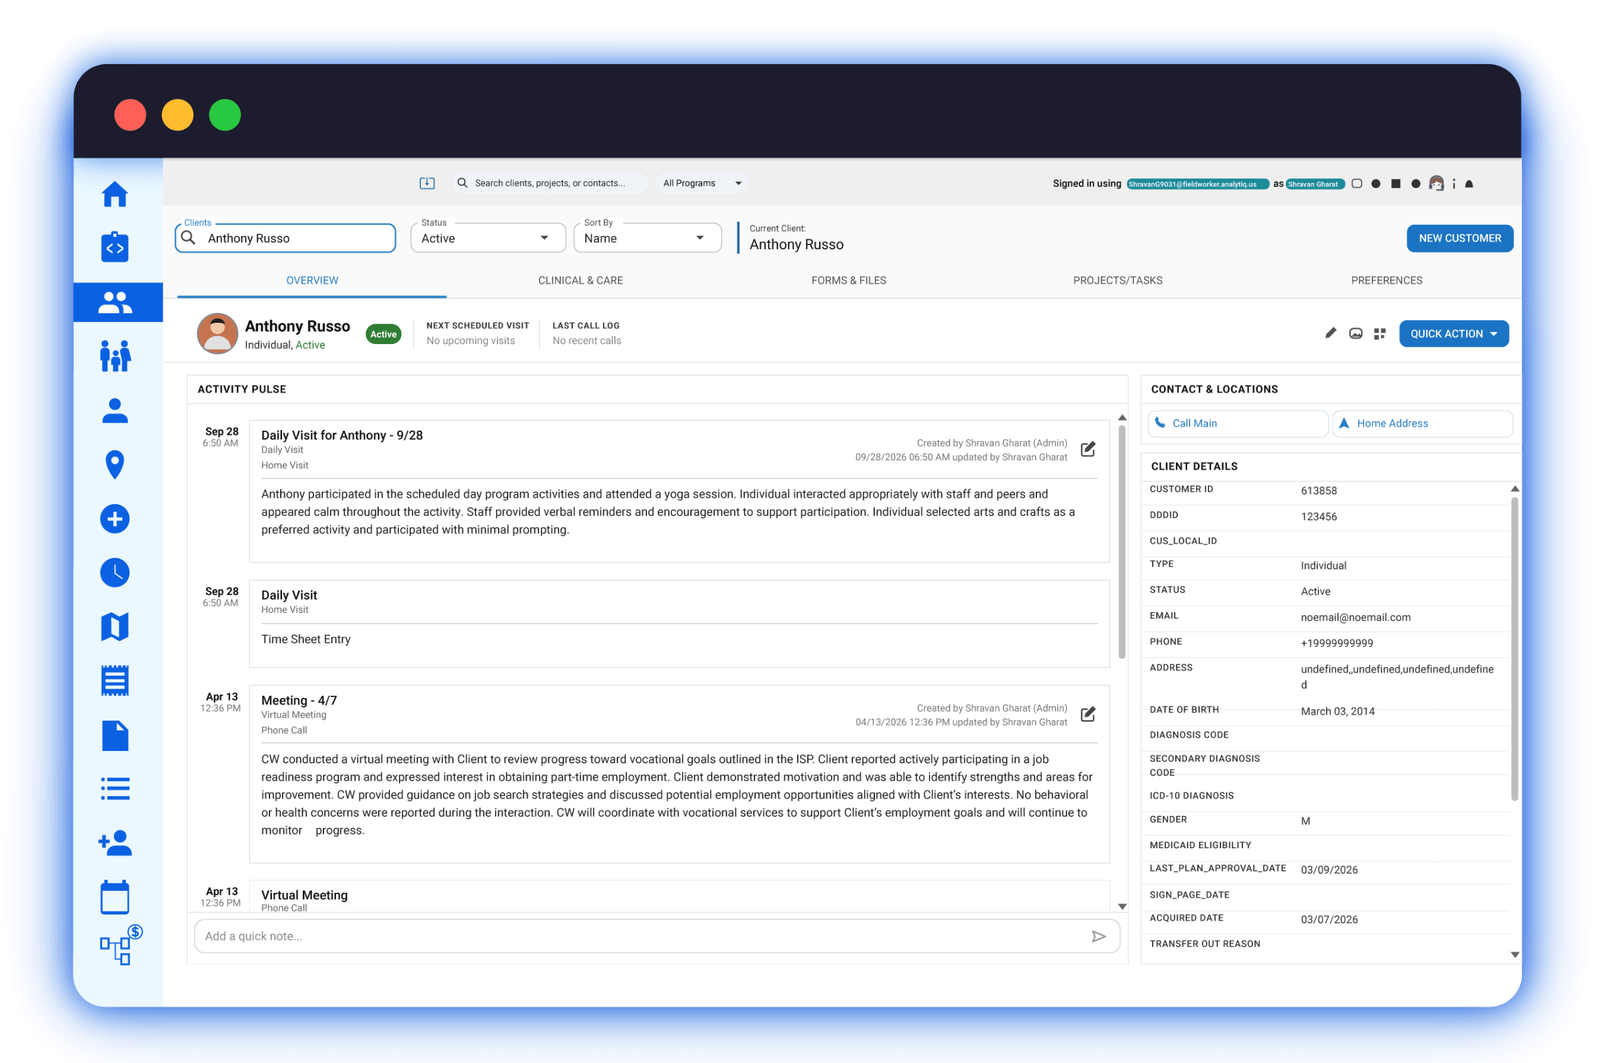
Task: Click the New Customer button
Action: click(1460, 239)
